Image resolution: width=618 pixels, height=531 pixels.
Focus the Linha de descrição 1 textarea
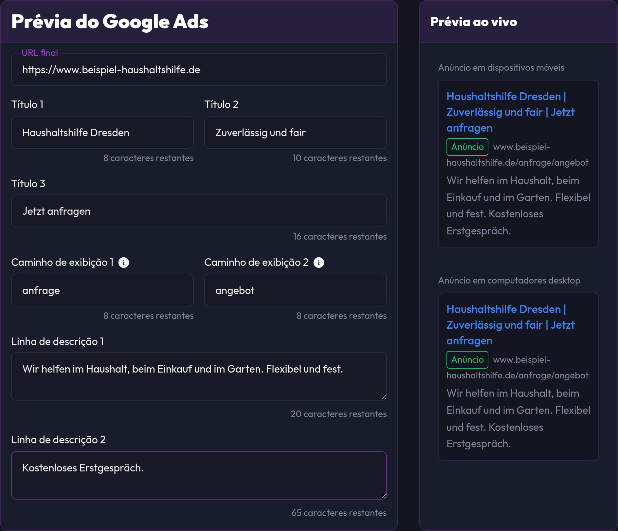(x=199, y=376)
